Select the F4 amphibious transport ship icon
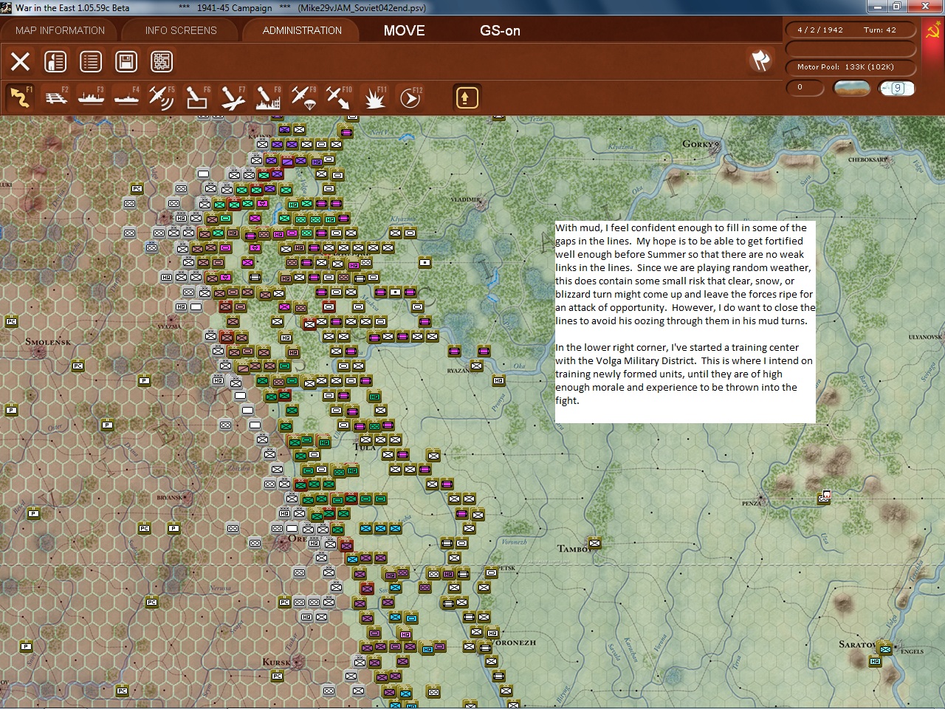The width and height of the screenshot is (945, 709). (126, 97)
